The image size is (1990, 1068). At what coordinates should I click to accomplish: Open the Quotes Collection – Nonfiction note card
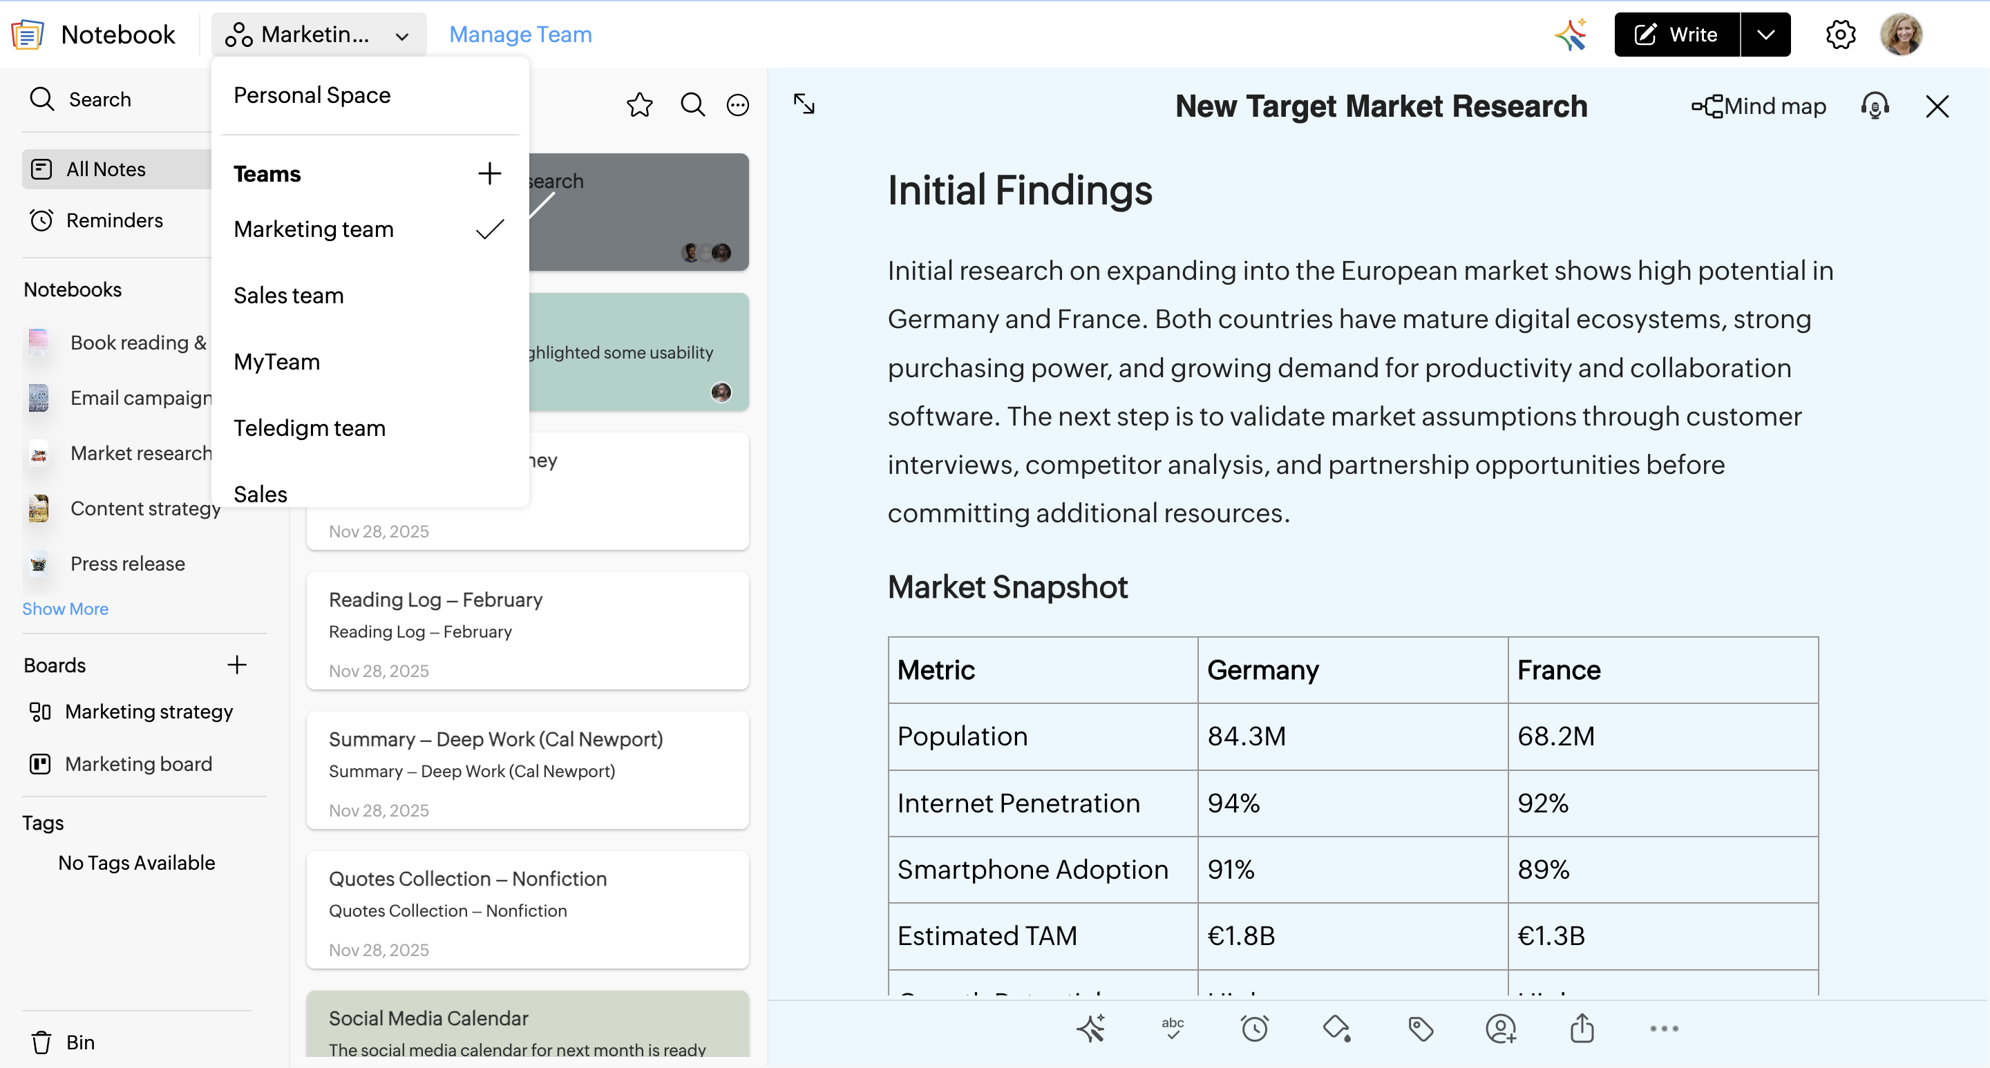527,909
